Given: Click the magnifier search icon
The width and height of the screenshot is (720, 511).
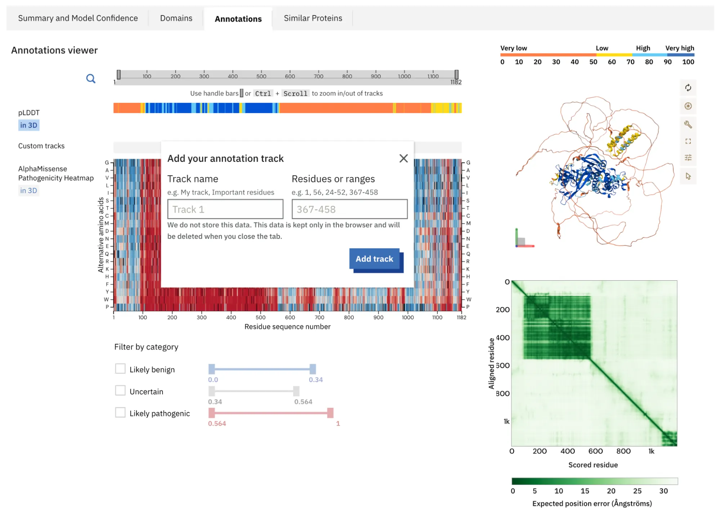Looking at the screenshot, I should pyautogui.click(x=91, y=78).
